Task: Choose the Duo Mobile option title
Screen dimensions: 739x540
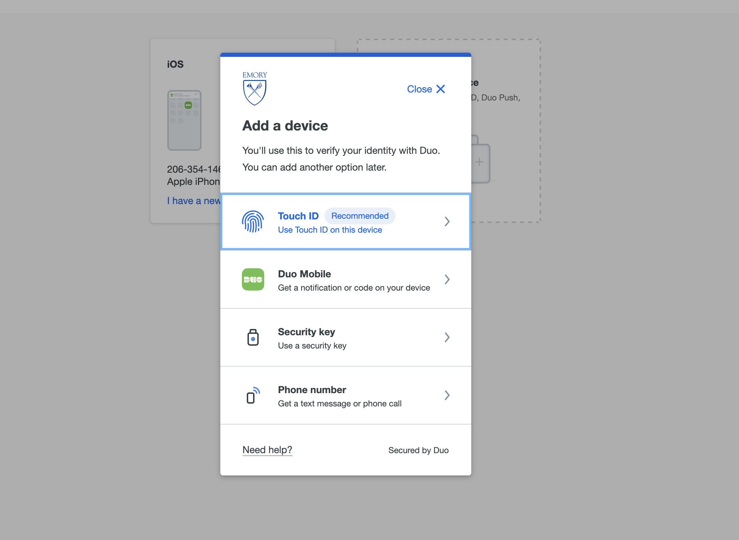Action: pos(304,274)
